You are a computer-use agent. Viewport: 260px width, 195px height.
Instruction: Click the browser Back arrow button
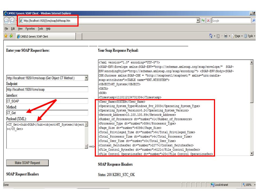click(x=6, y=21)
